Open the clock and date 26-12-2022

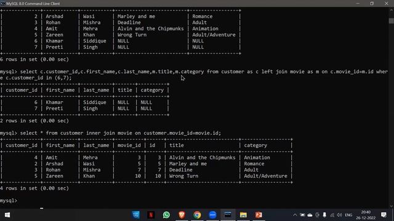pos(366,215)
